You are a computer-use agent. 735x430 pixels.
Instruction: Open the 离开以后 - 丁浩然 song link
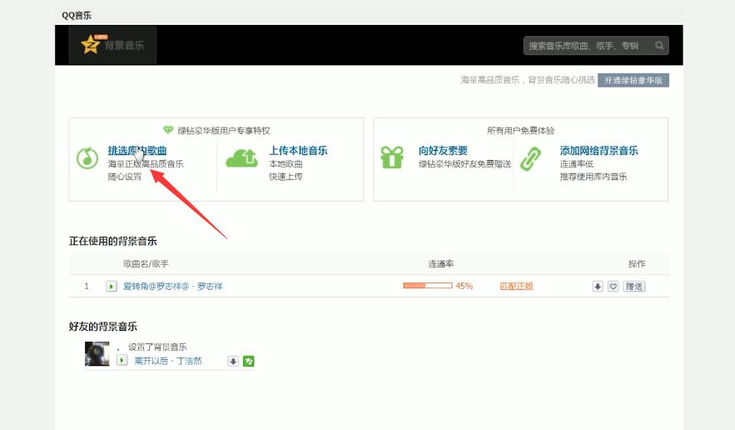tap(168, 361)
